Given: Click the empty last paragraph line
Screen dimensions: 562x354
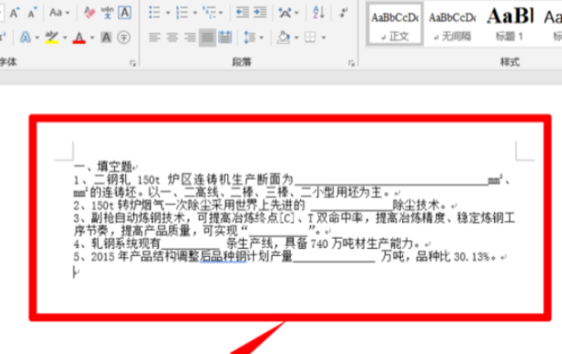Looking at the screenshot, I should pos(76,272).
